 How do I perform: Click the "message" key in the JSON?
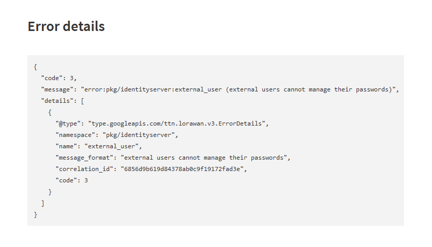tap(57, 89)
